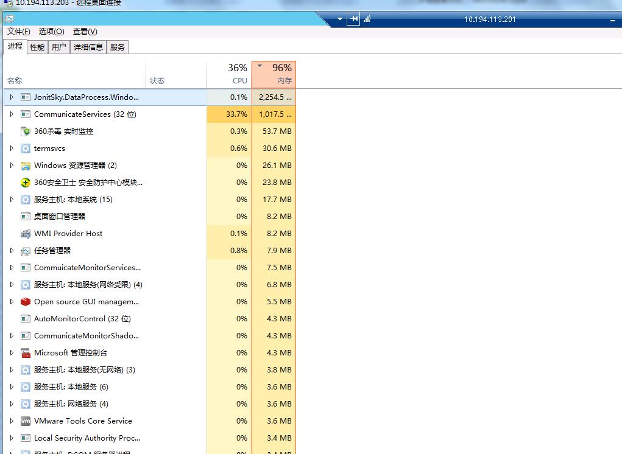Click the WMI Provider Host icon
This screenshot has width=622, height=454.
click(26, 233)
